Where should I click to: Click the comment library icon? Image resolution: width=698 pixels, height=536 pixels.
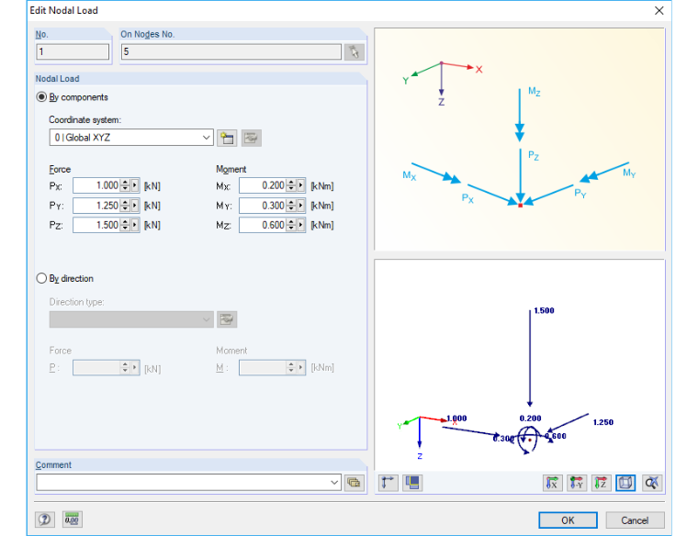click(355, 483)
